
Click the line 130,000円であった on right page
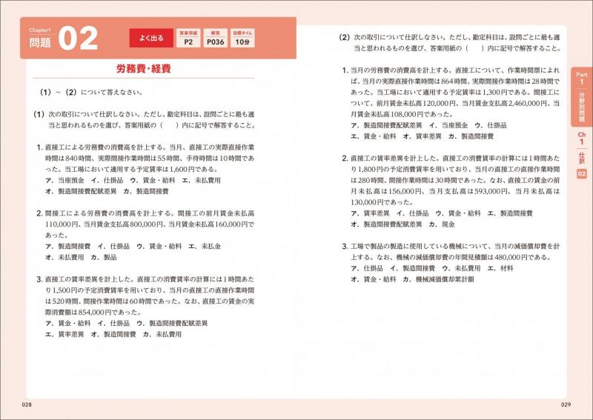tap(381, 202)
